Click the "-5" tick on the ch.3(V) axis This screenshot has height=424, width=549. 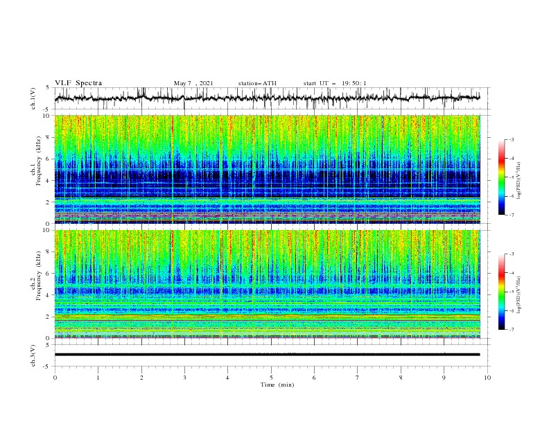click(47, 366)
